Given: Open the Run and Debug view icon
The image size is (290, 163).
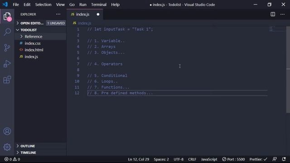Looking at the screenshot, I should point(7,63).
